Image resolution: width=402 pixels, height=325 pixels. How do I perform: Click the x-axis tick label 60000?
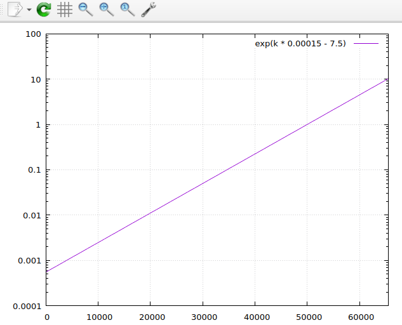(359, 315)
